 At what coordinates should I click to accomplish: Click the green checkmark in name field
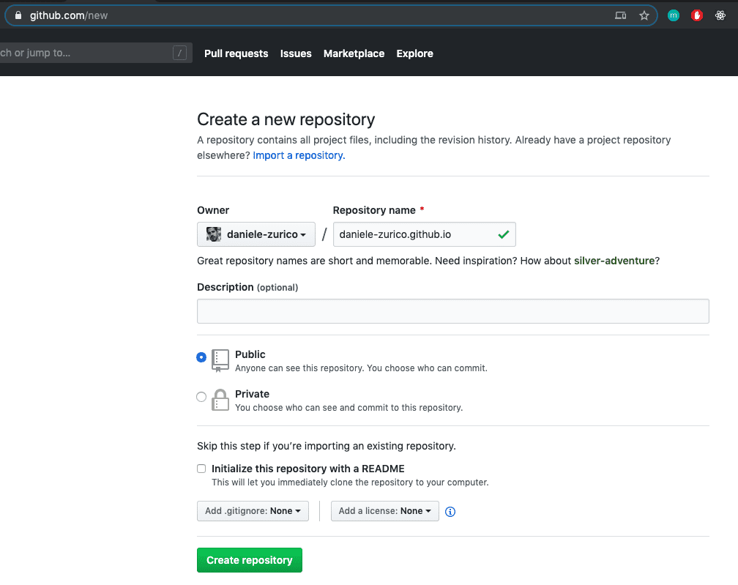(503, 234)
